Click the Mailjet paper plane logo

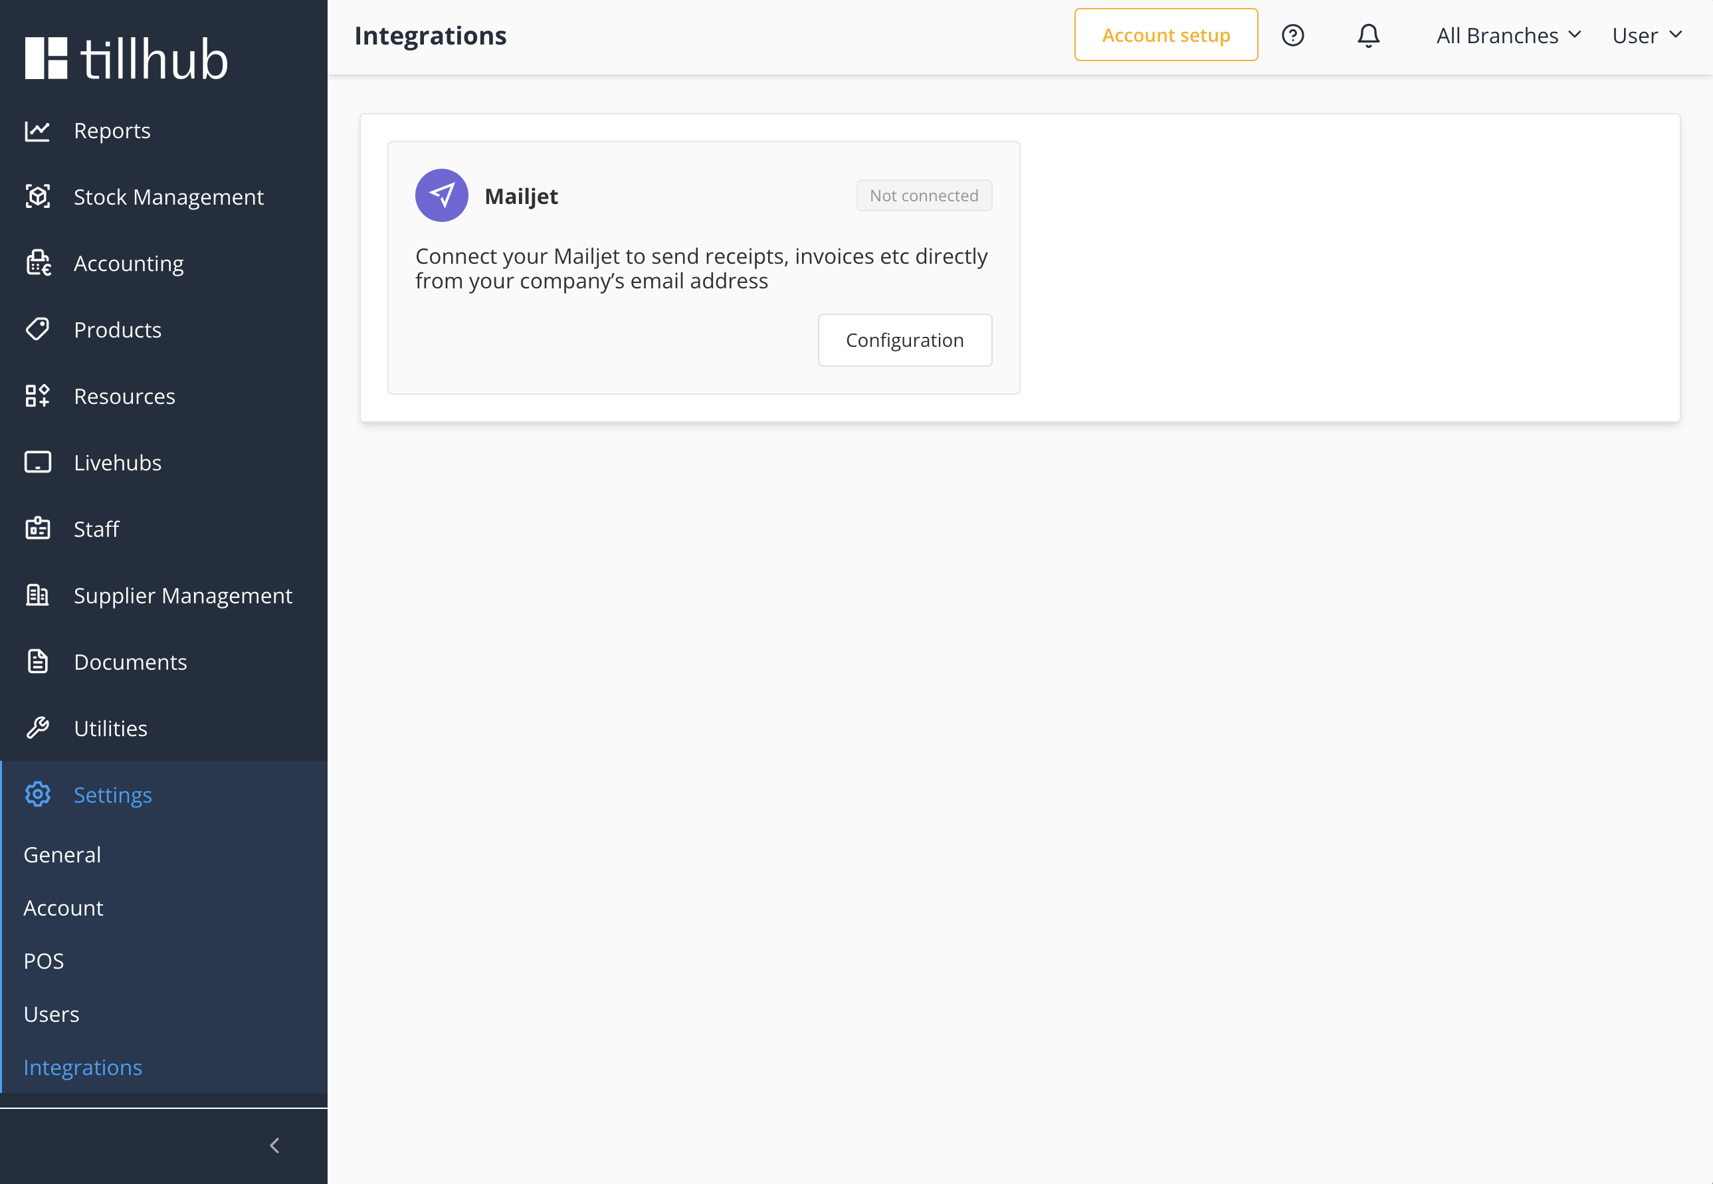click(x=441, y=196)
